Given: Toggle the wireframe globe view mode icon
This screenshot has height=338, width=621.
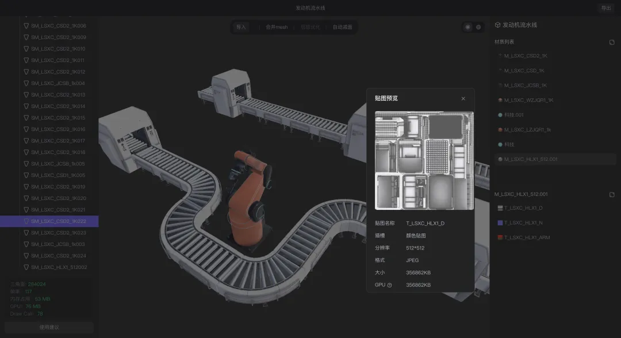Looking at the screenshot, I should point(478,28).
